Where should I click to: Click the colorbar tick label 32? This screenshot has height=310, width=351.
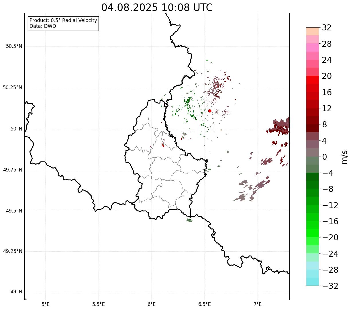click(x=327, y=28)
